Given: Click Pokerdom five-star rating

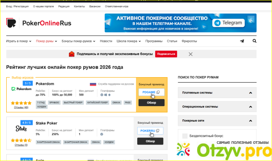Looking at the screenshot, I should 21,103.
